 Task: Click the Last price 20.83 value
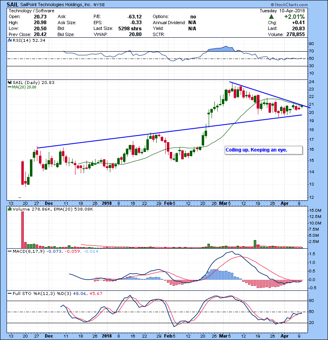click(298, 28)
